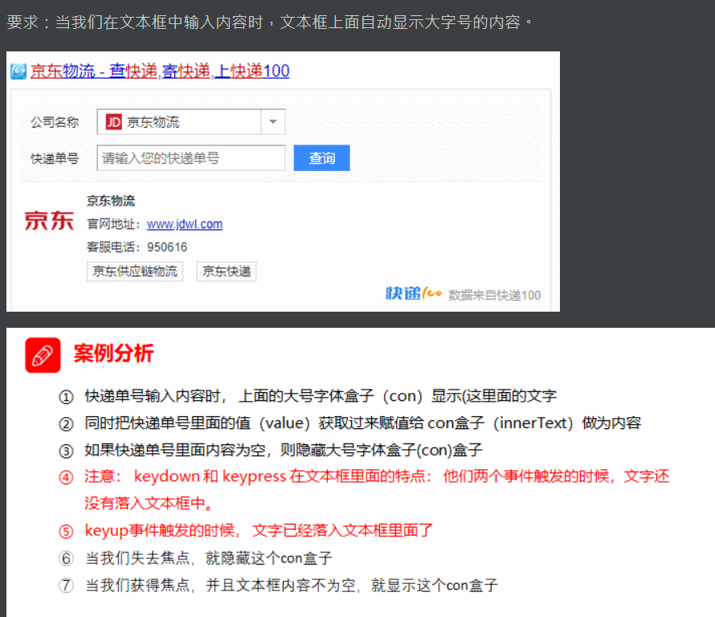Click the 案例分析 heading text
Image resolution: width=715 pixels, height=617 pixels.
[x=113, y=353]
